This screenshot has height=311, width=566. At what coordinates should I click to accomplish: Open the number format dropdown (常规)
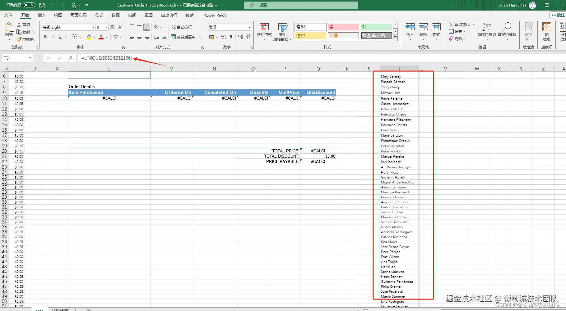249,27
